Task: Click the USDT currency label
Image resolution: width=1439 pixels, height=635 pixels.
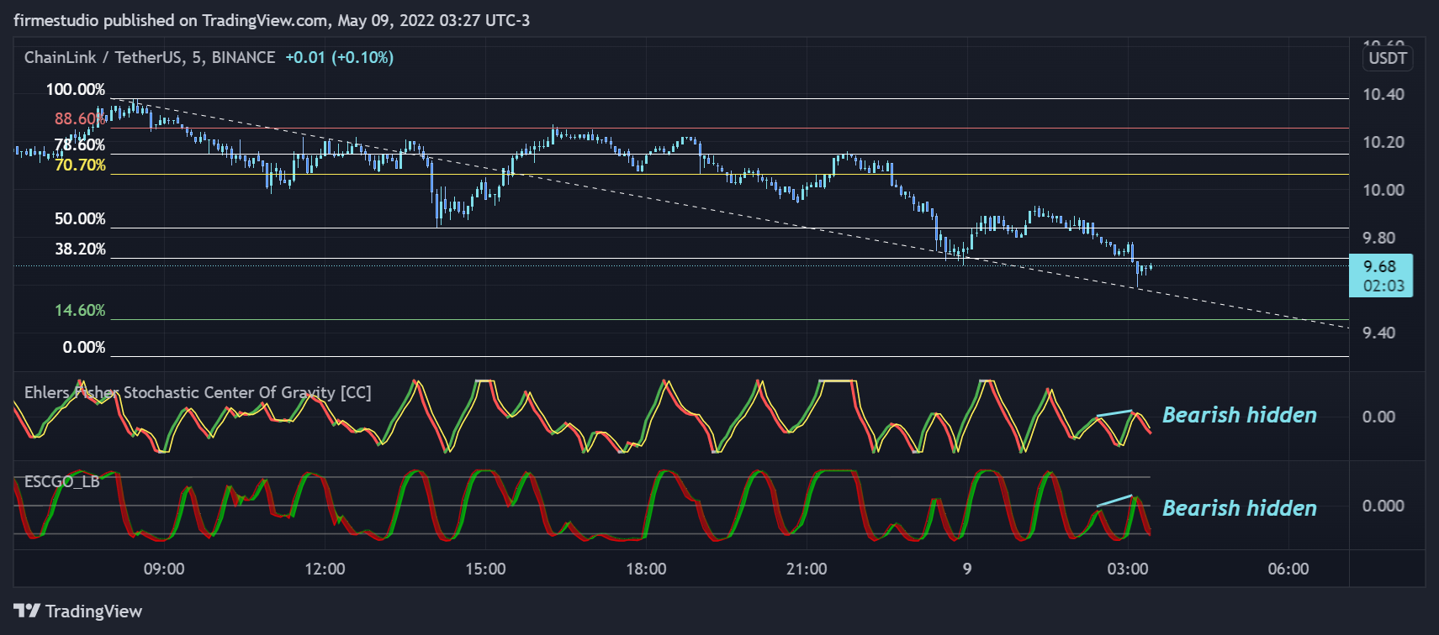Action: [x=1388, y=58]
